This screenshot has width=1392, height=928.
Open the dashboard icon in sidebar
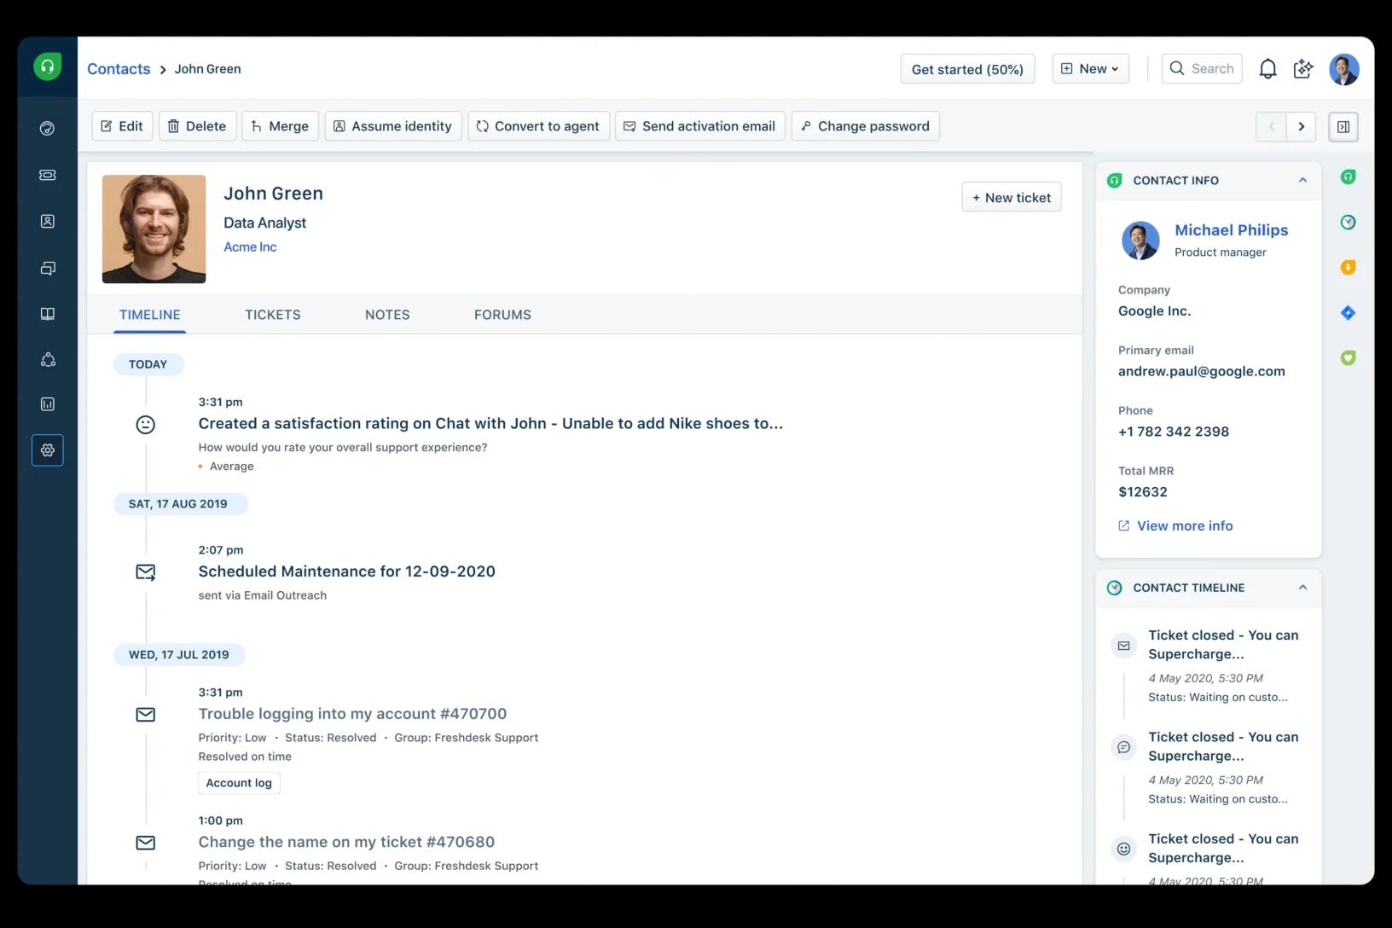[x=48, y=129]
